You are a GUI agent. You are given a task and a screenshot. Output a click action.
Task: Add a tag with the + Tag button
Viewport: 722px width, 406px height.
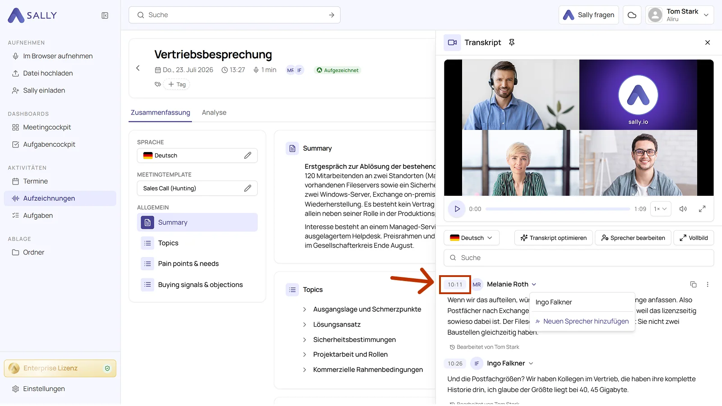click(x=177, y=84)
